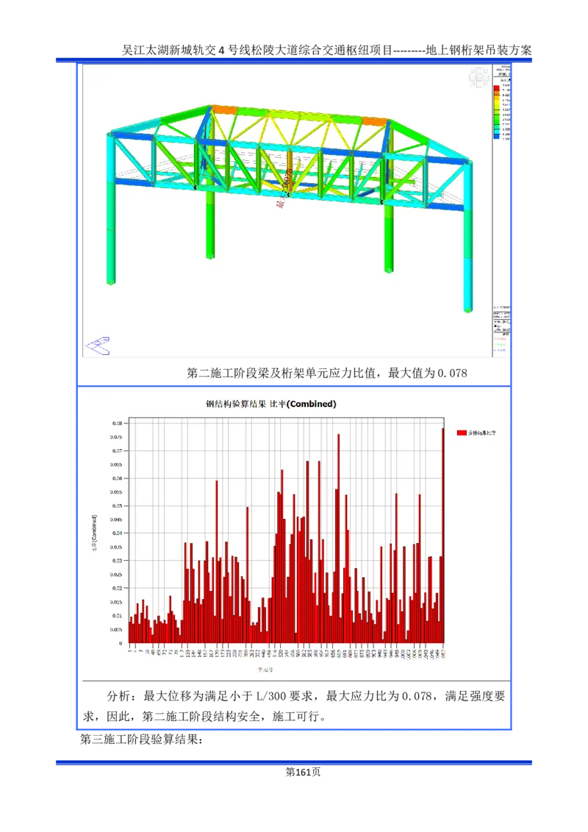Click the view cube navigation icon
Viewport: 588px width, 832px height.
pos(479,76)
